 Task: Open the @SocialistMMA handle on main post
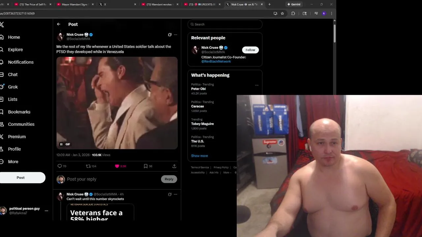pyautogui.click(x=78, y=39)
